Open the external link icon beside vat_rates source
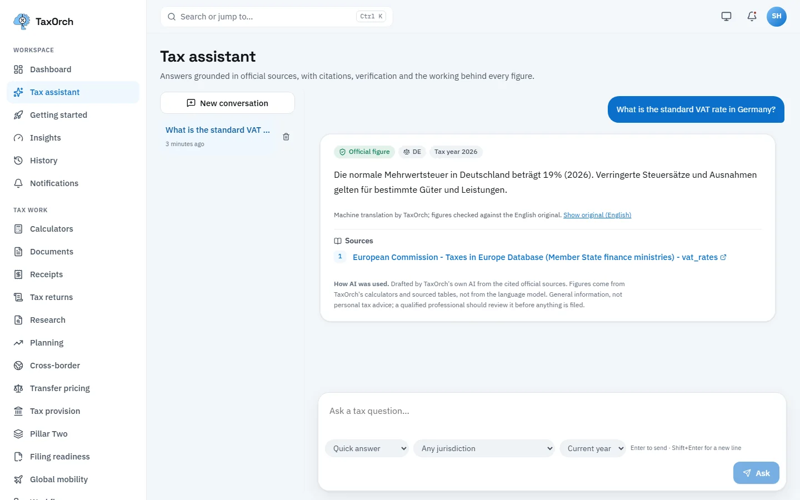Viewport: 800px width, 500px height. (x=723, y=257)
